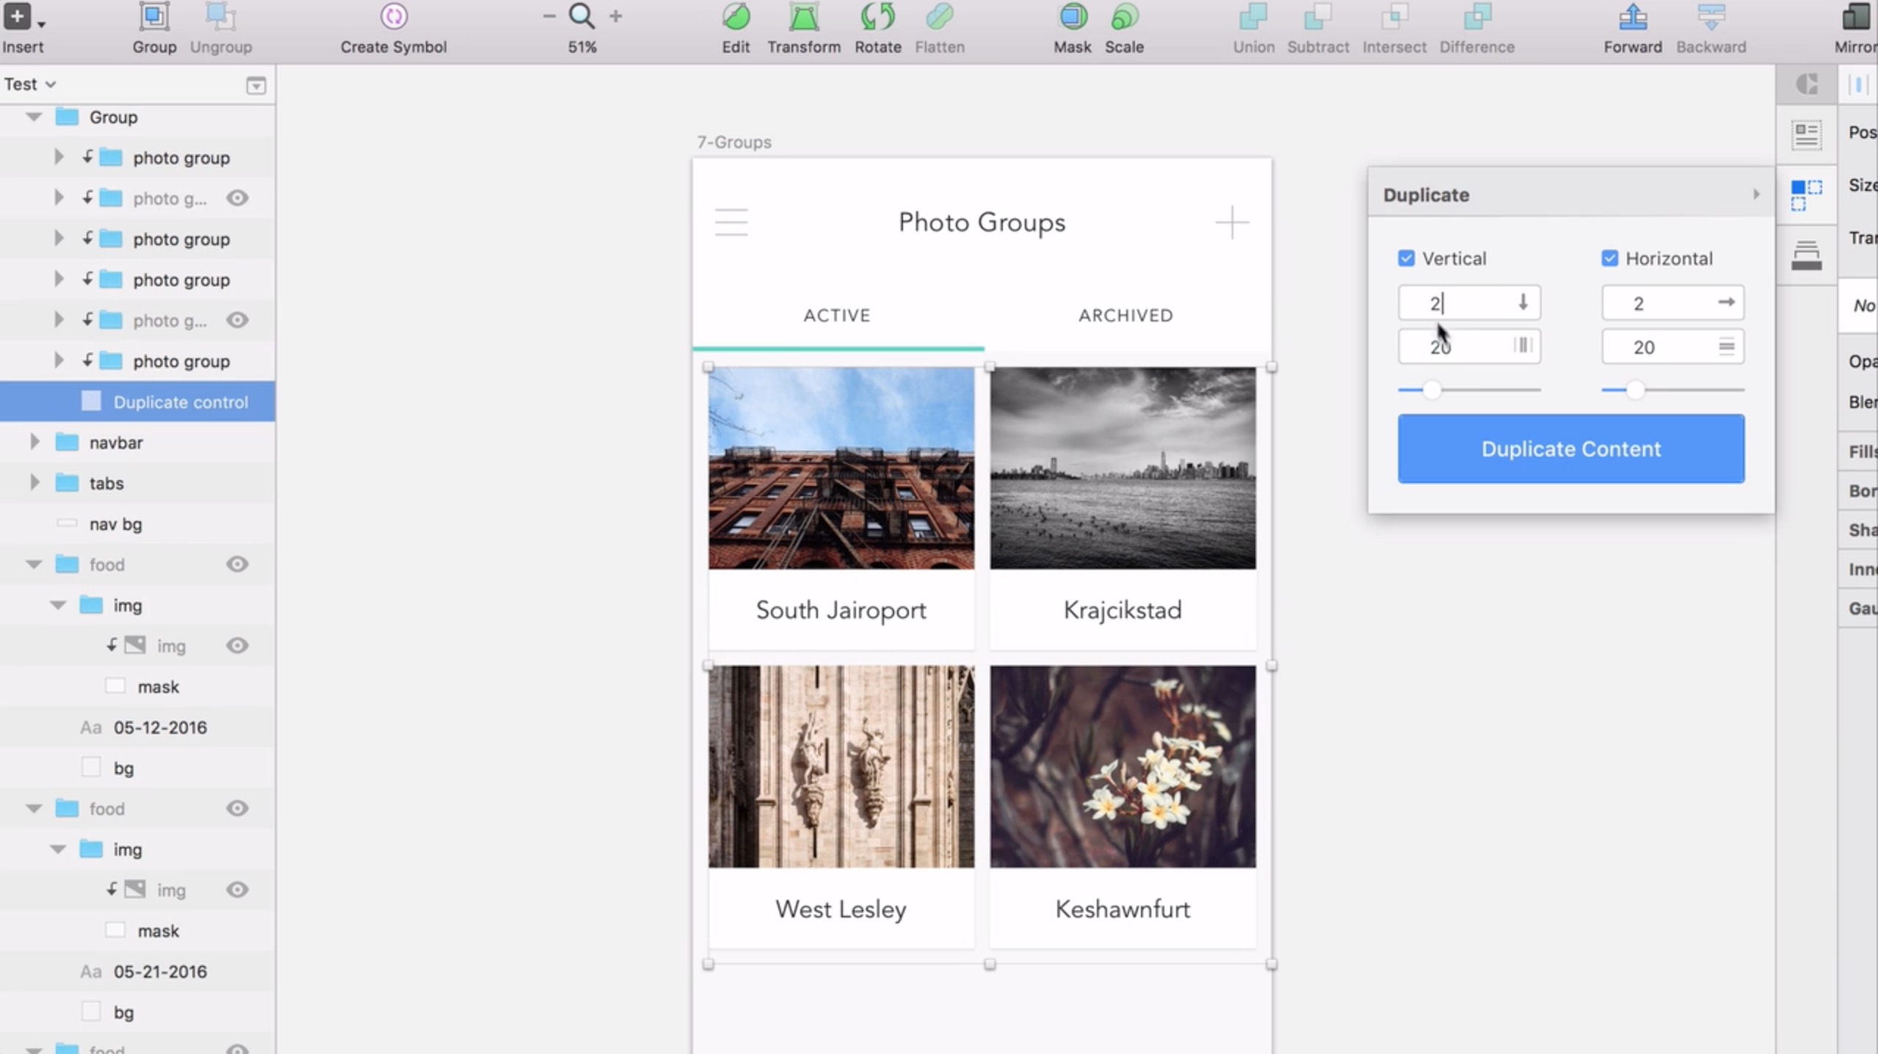Toggle visibility of first food layer
This screenshot has height=1054, width=1878.
[x=237, y=564]
